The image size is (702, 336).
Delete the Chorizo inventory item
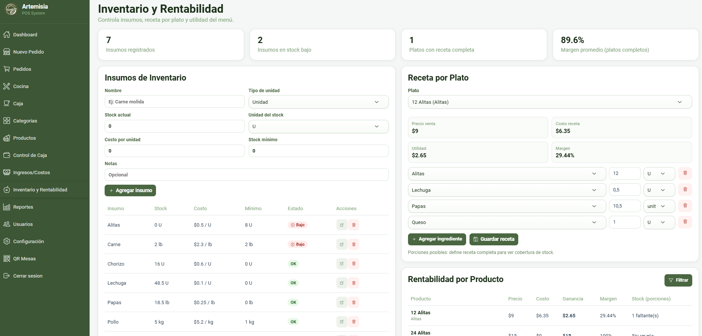pos(354,264)
